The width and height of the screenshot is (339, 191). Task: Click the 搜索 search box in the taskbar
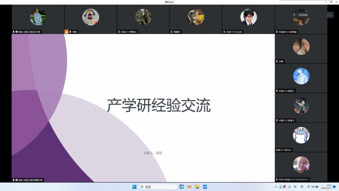(x=158, y=187)
